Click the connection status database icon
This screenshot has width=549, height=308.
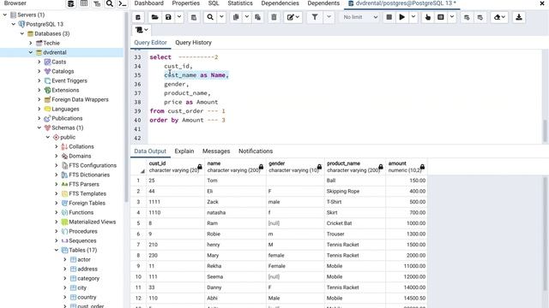pyautogui.click(x=138, y=17)
